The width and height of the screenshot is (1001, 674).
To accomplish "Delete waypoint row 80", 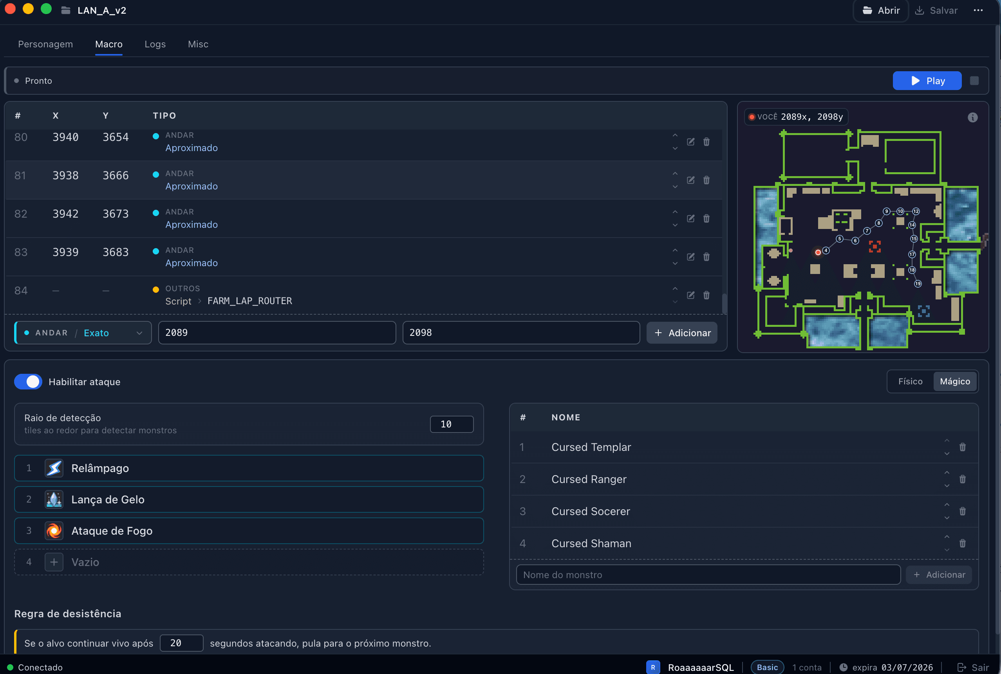I will [x=706, y=142].
